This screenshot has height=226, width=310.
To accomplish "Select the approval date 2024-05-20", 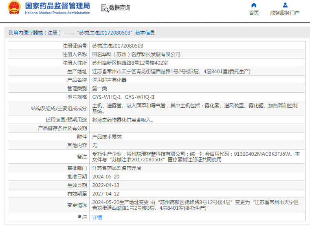I will tap(106, 177).
